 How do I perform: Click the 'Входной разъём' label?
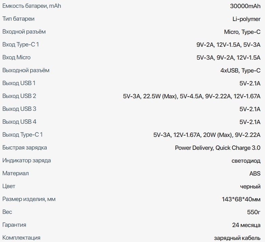point(24,32)
